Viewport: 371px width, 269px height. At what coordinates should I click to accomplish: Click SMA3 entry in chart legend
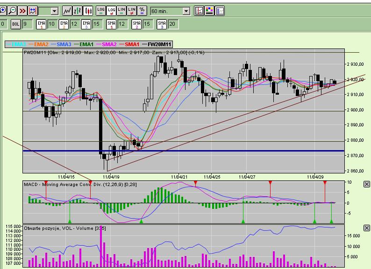pos(61,44)
